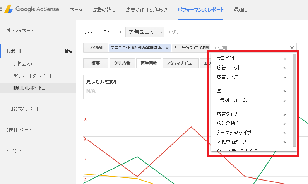Expand the 広告ユニット filter submenu
Screen dimensions: 308x184
[x=251, y=68]
